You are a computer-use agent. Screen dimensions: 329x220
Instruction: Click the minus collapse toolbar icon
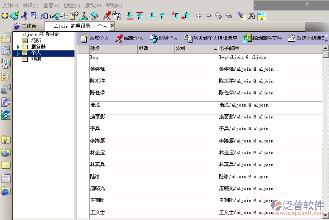(x=208, y=16)
